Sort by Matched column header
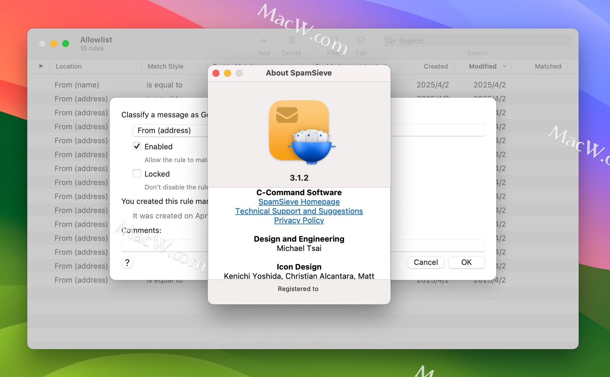The image size is (610, 377). (x=548, y=66)
